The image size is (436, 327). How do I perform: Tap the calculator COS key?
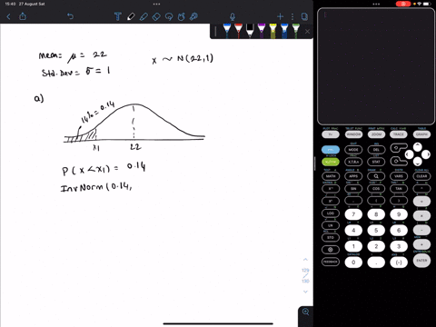click(376, 189)
